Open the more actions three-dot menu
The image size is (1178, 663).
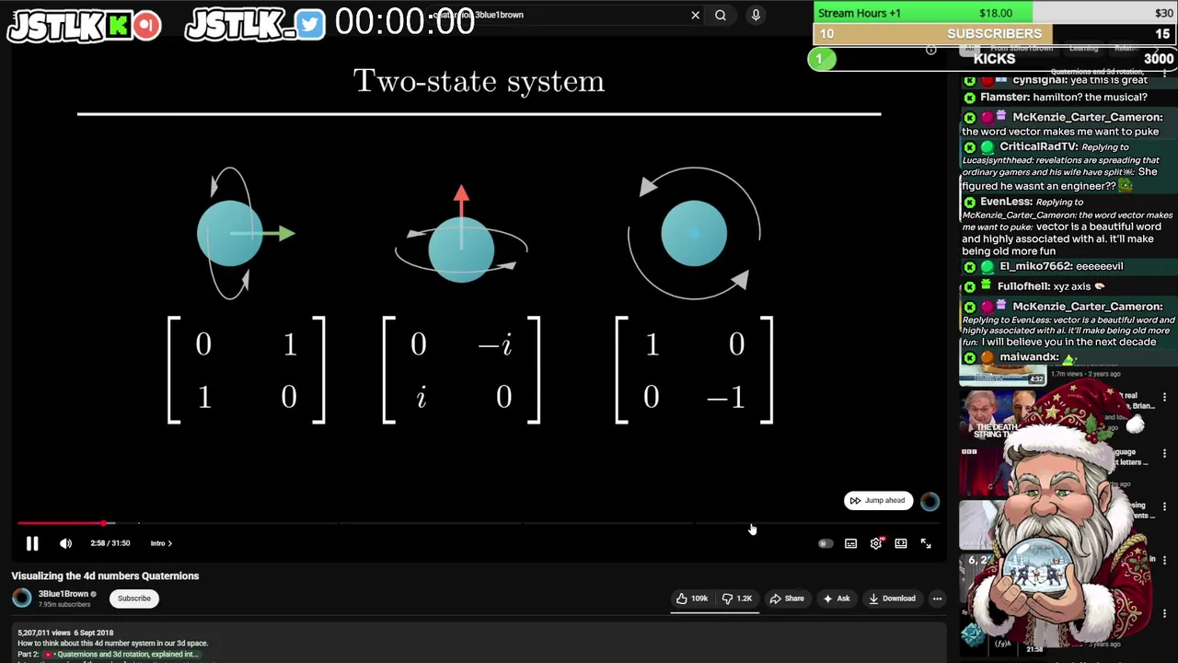point(937,599)
